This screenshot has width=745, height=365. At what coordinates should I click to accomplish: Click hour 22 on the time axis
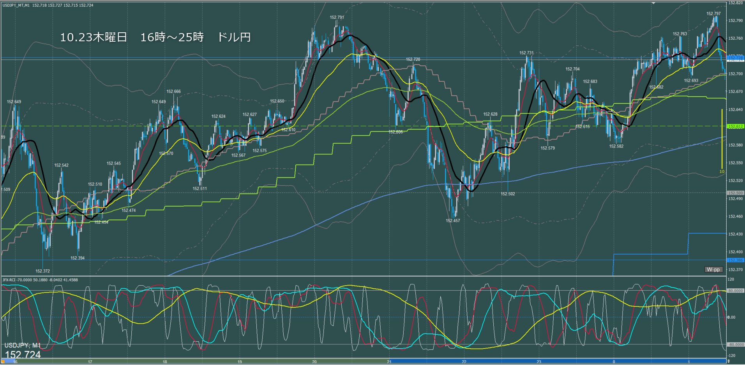point(464,362)
